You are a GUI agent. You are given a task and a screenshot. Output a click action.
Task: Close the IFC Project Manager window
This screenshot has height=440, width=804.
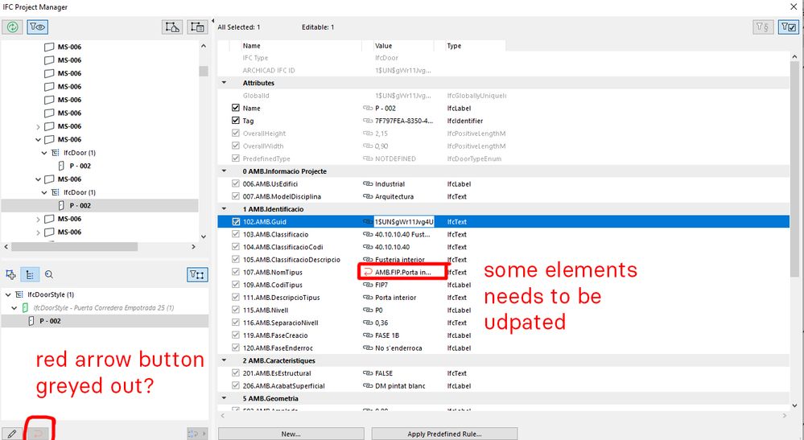794,6
